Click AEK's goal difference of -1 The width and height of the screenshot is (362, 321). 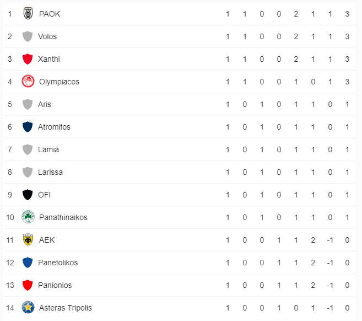(x=329, y=240)
